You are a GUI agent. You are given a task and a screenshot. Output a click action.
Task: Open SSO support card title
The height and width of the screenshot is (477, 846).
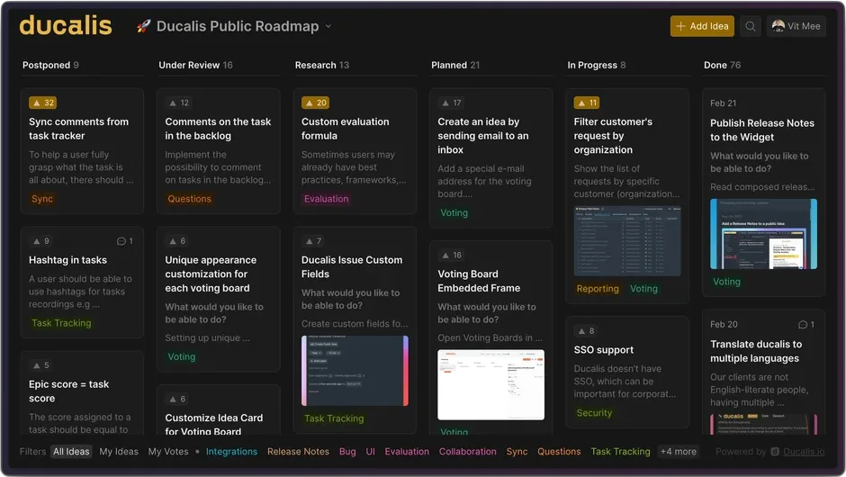(x=604, y=350)
